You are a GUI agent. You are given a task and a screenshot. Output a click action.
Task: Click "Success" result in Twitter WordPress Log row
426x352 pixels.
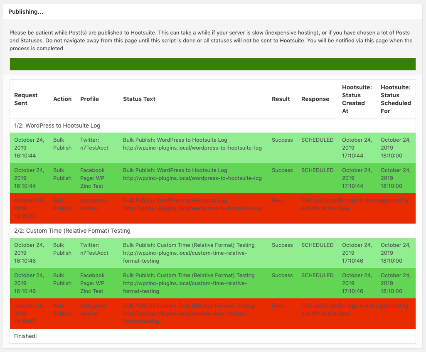(282, 140)
